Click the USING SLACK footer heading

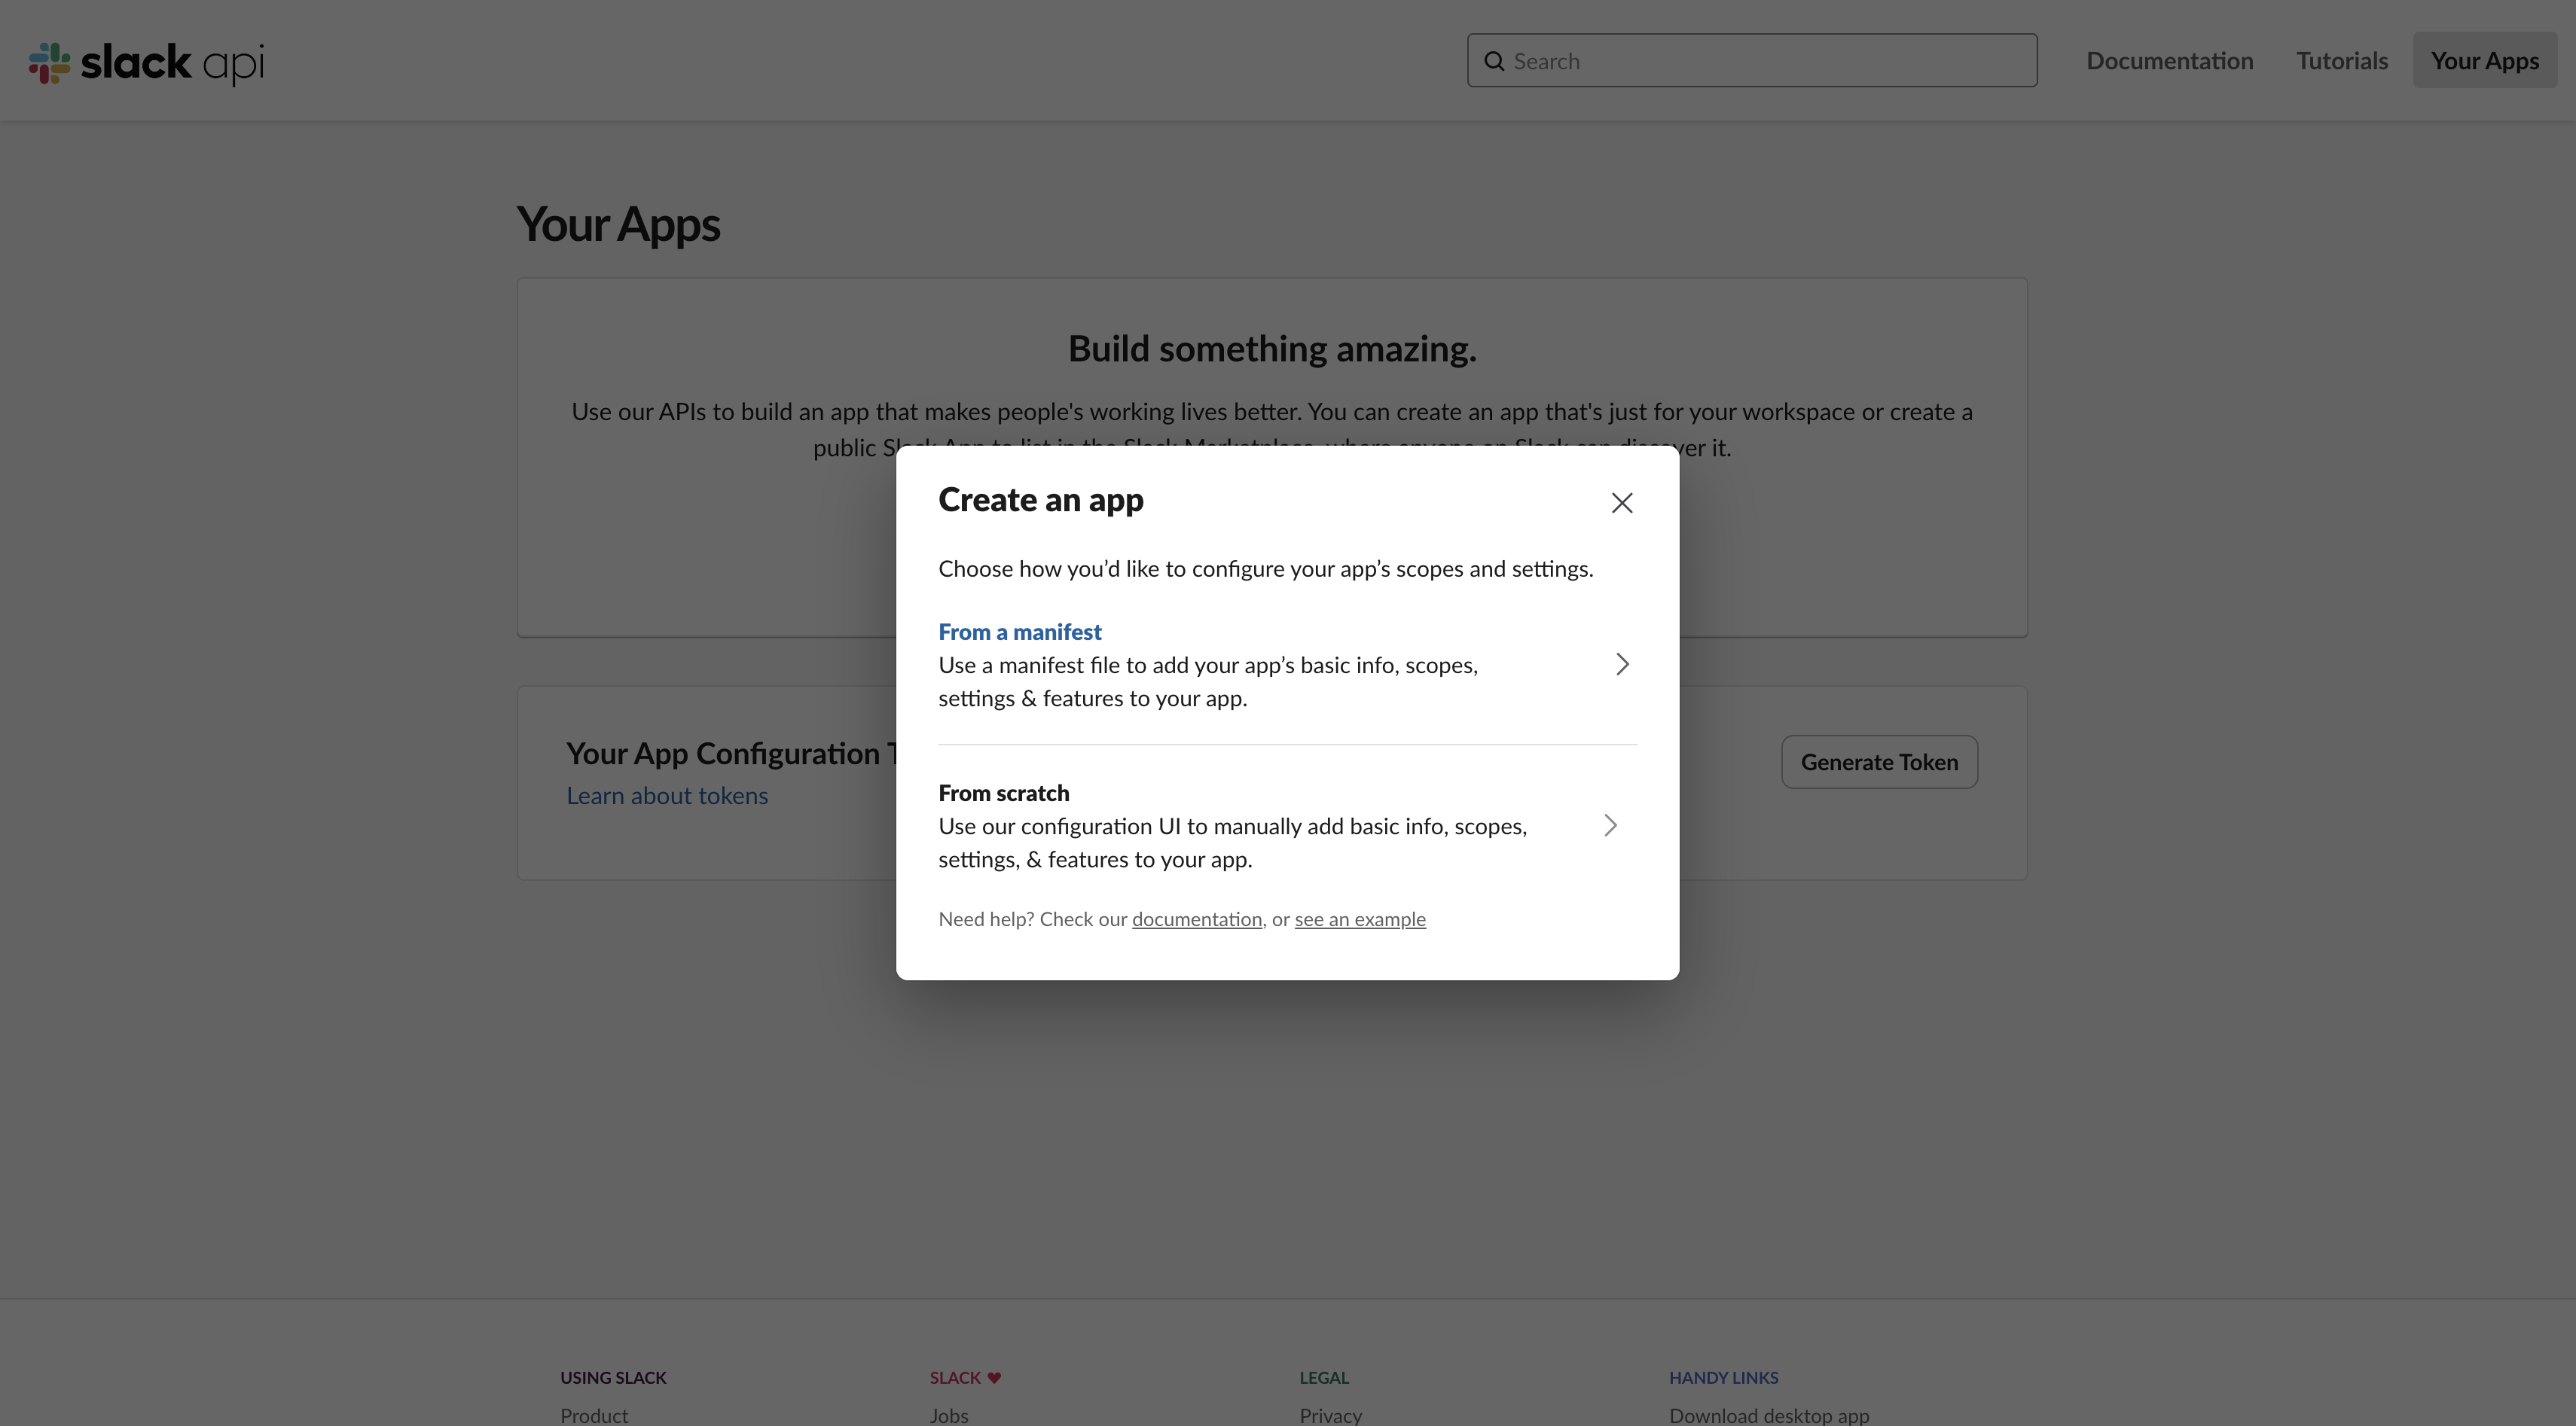pyautogui.click(x=613, y=1378)
